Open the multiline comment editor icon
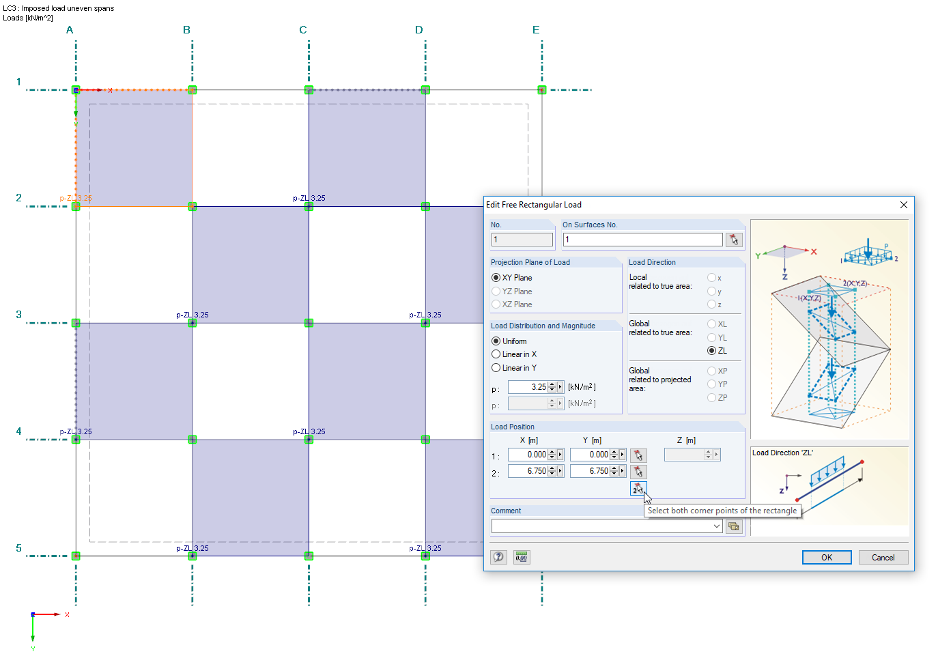The width and height of the screenshot is (938, 656). [x=734, y=526]
